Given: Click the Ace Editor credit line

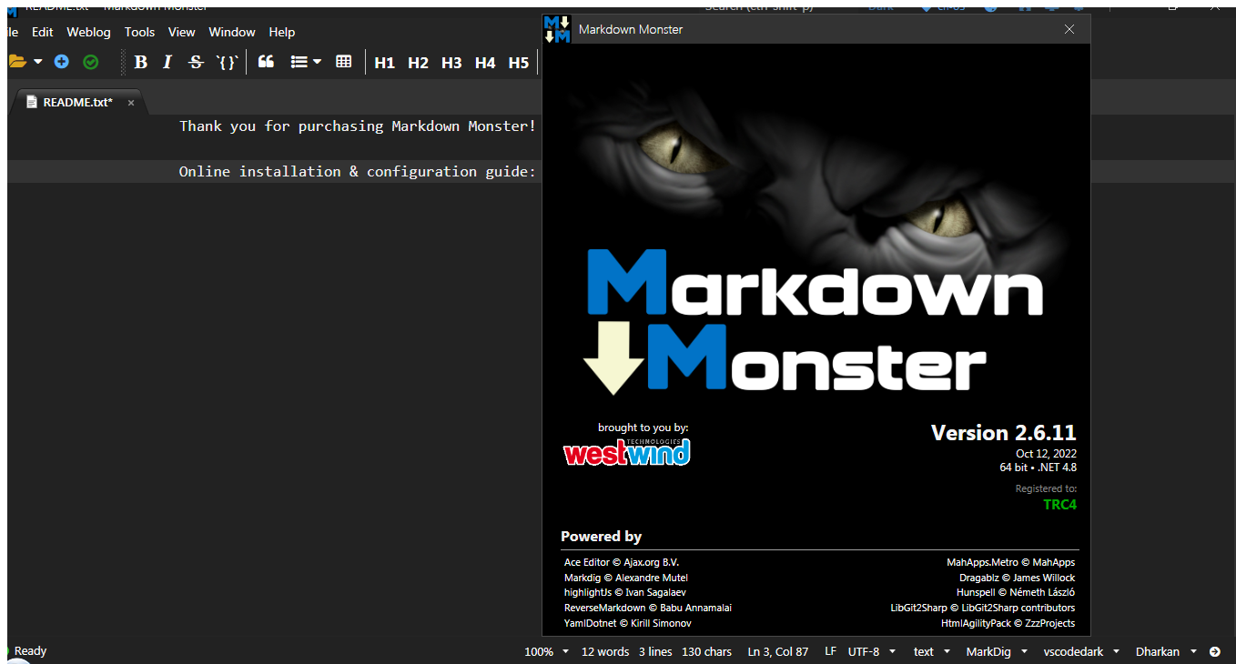Looking at the screenshot, I should click(621, 562).
